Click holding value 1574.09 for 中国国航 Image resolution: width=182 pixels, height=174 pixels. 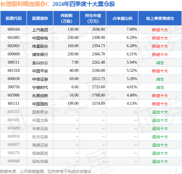[98, 103]
